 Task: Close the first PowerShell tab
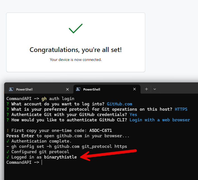67,89
